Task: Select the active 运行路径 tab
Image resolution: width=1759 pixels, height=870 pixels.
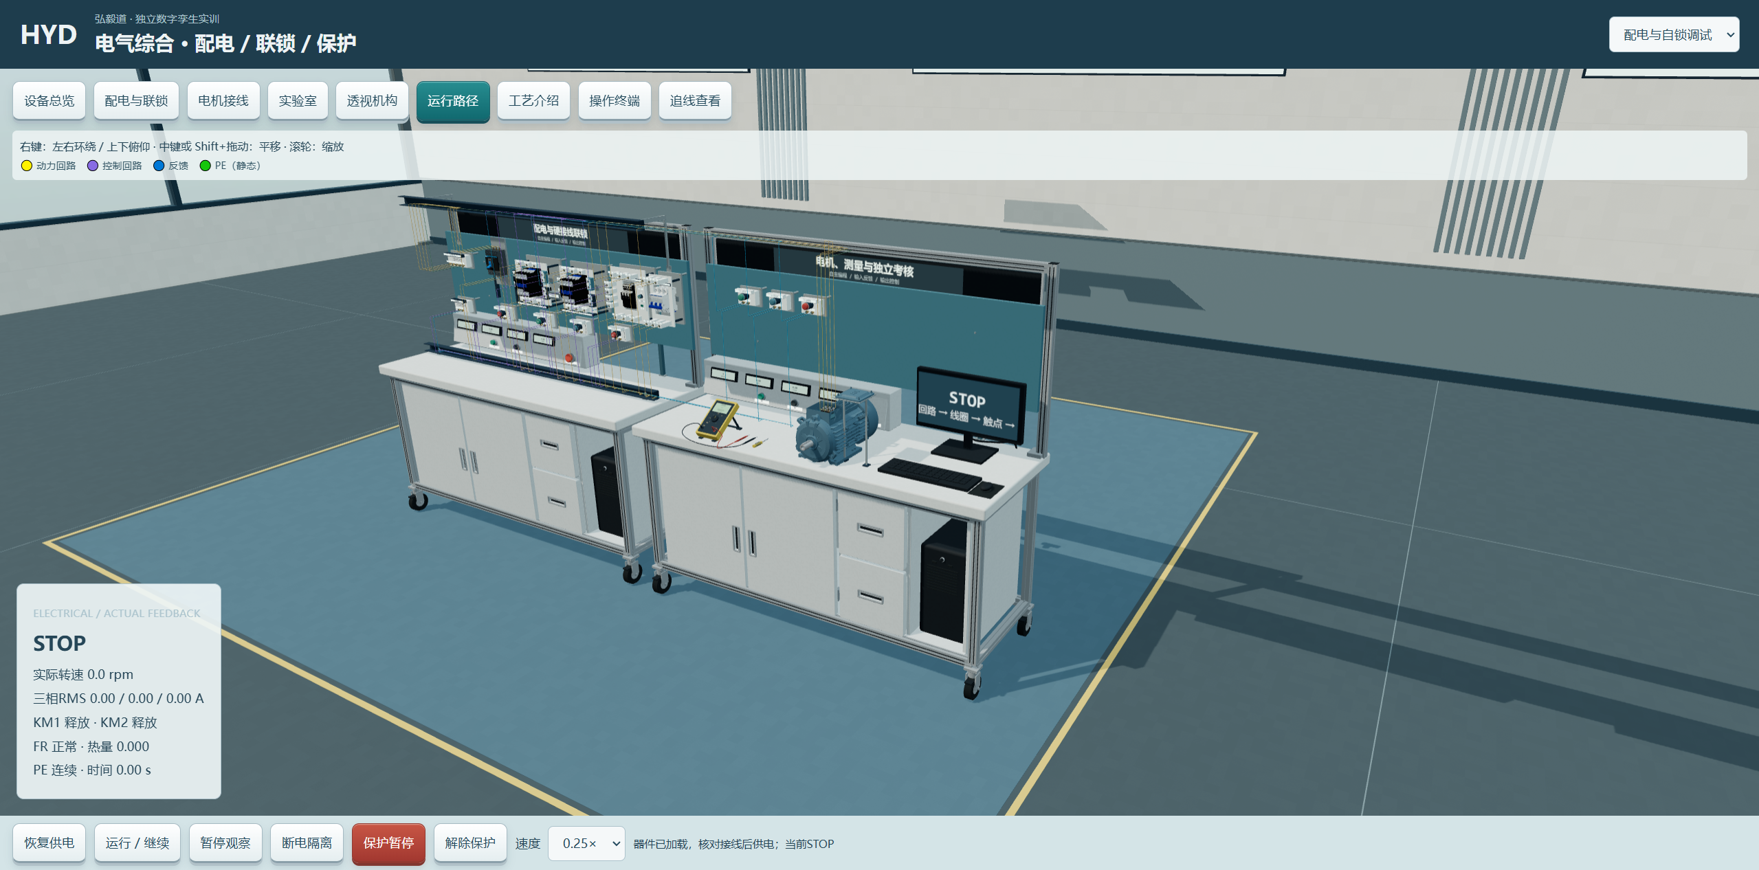Action: coord(453,101)
